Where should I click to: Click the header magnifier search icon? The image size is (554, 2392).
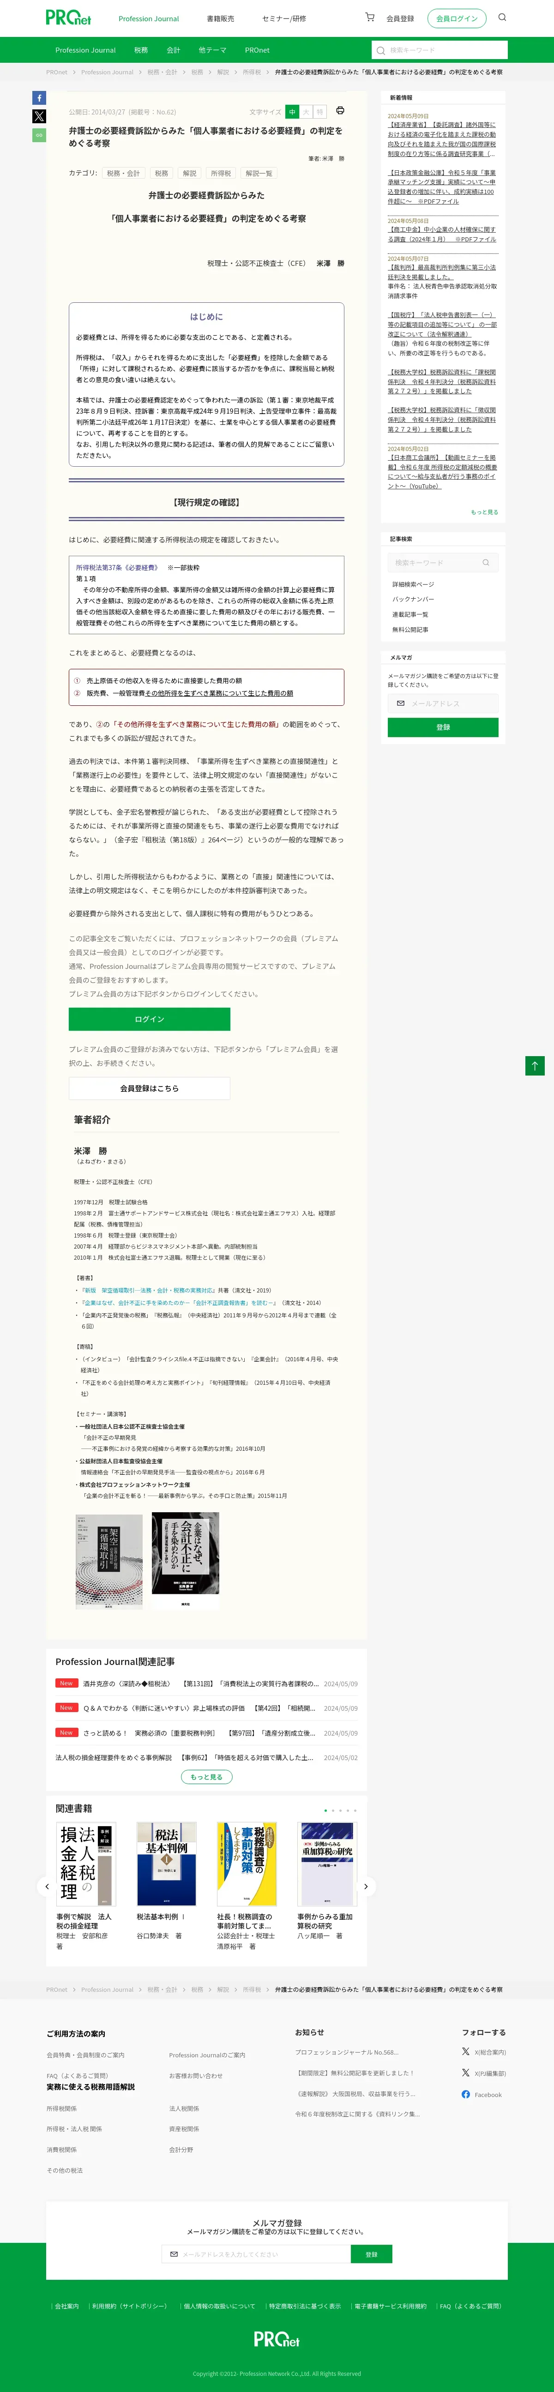pos(502,18)
